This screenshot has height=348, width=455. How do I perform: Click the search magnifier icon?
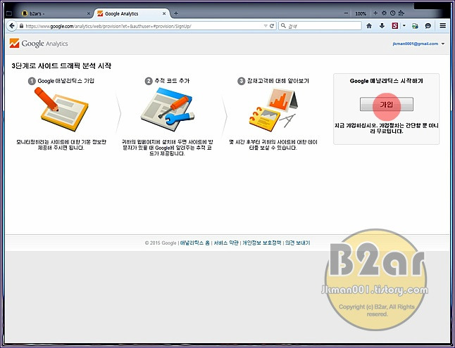coord(284,26)
